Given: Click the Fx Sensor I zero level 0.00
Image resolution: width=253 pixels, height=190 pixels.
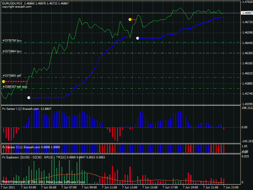Looking at the screenshot, I should tap(244, 127).
